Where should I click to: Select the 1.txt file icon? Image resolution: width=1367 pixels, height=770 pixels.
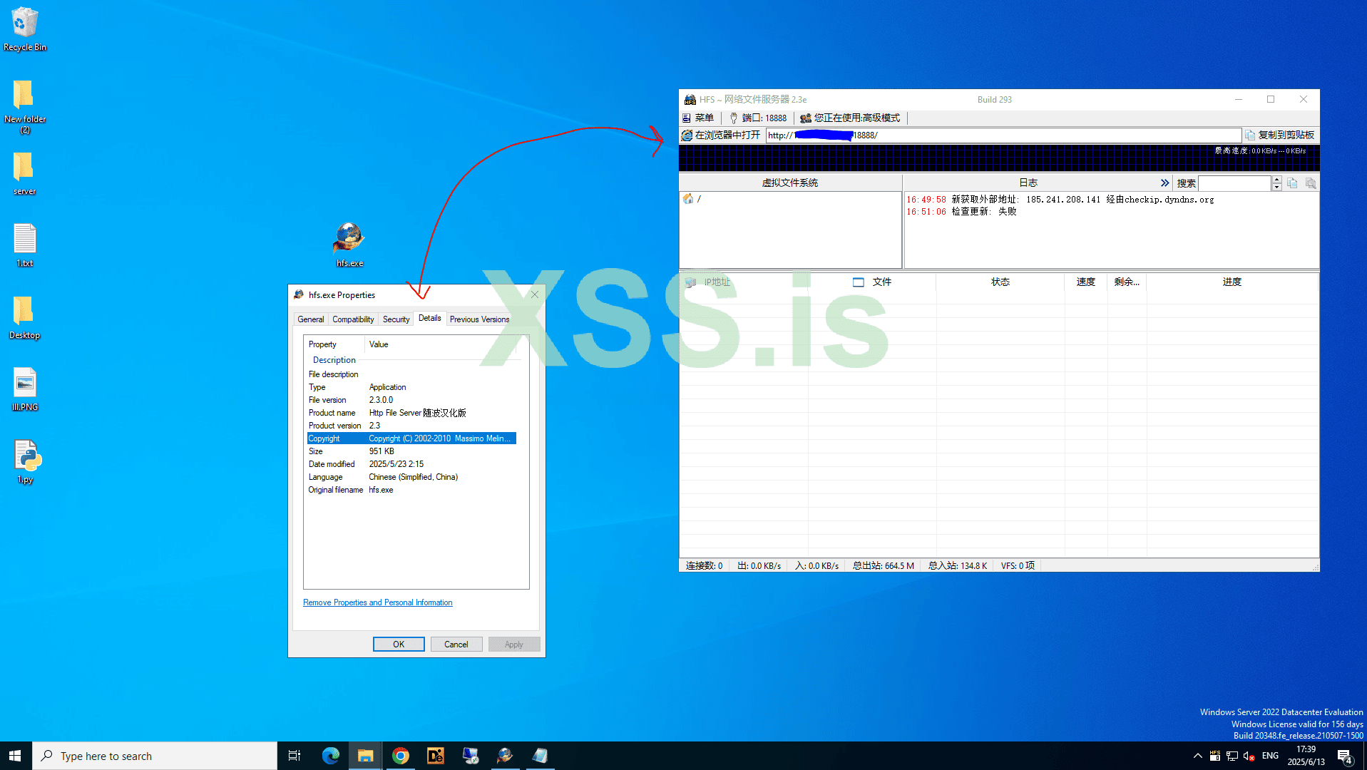coord(25,245)
